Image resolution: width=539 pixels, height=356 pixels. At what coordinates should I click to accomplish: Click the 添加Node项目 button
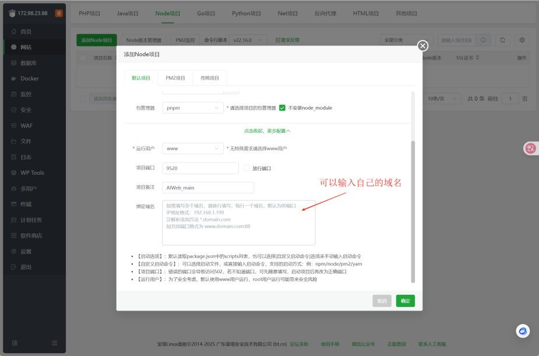point(97,40)
